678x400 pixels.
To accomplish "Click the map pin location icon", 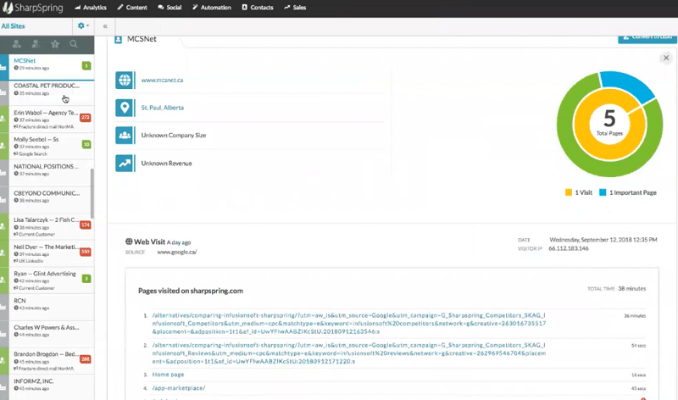I will [x=125, y=108].
